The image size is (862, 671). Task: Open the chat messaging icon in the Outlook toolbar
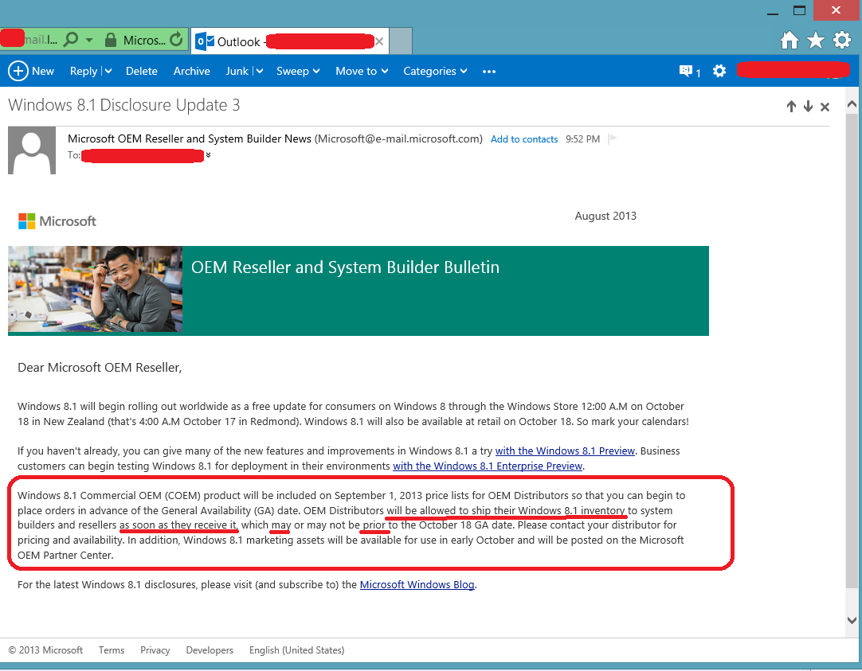click(685, 71)
